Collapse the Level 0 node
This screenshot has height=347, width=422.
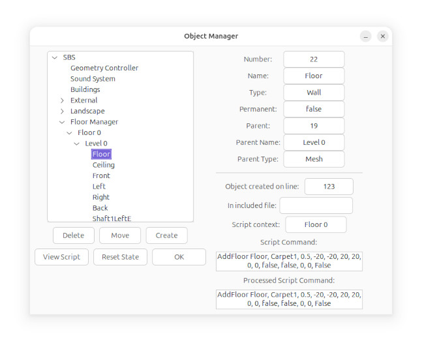(77, 143)
